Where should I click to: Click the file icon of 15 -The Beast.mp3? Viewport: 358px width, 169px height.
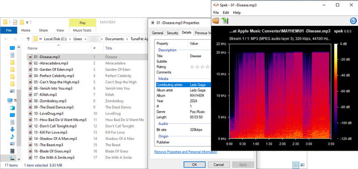[30, 145]
